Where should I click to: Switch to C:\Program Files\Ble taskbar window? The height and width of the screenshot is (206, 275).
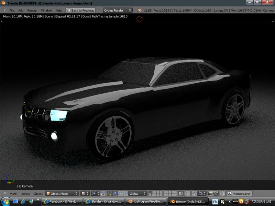pyautogui.click(x=146, y=202)
